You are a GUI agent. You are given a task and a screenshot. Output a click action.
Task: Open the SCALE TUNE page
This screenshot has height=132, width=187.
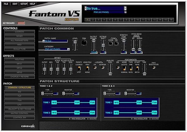click(x=20, y=49)
